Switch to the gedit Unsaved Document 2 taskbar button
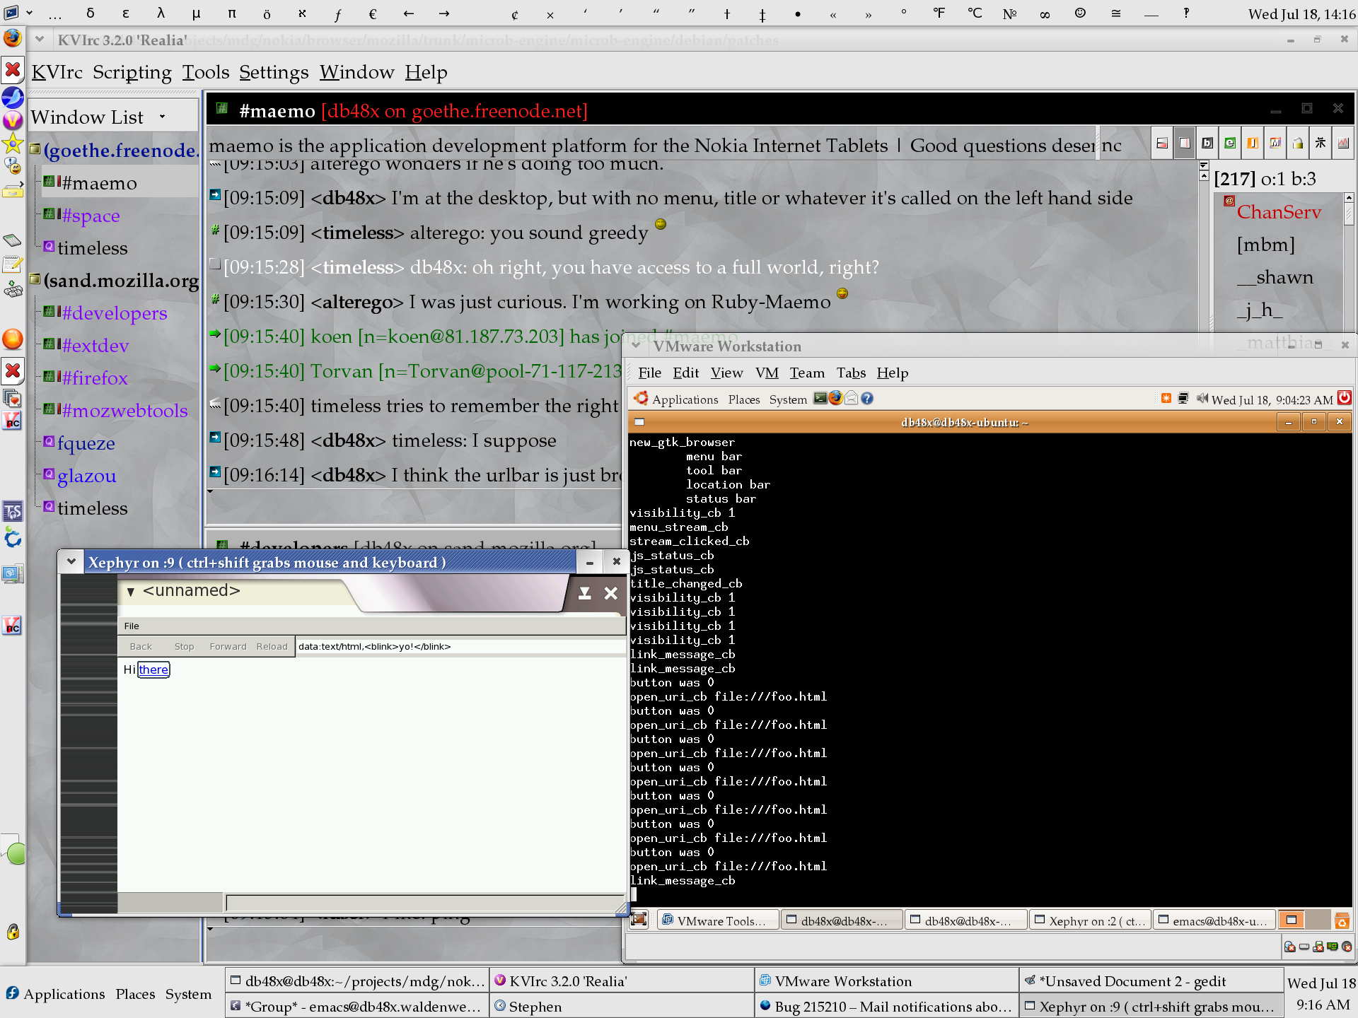This screenshot has width=1358, height=1018. coord(1151,981)
